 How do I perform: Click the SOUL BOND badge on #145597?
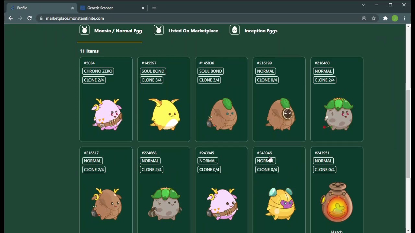pyautogui.click(x=153, y=71)
